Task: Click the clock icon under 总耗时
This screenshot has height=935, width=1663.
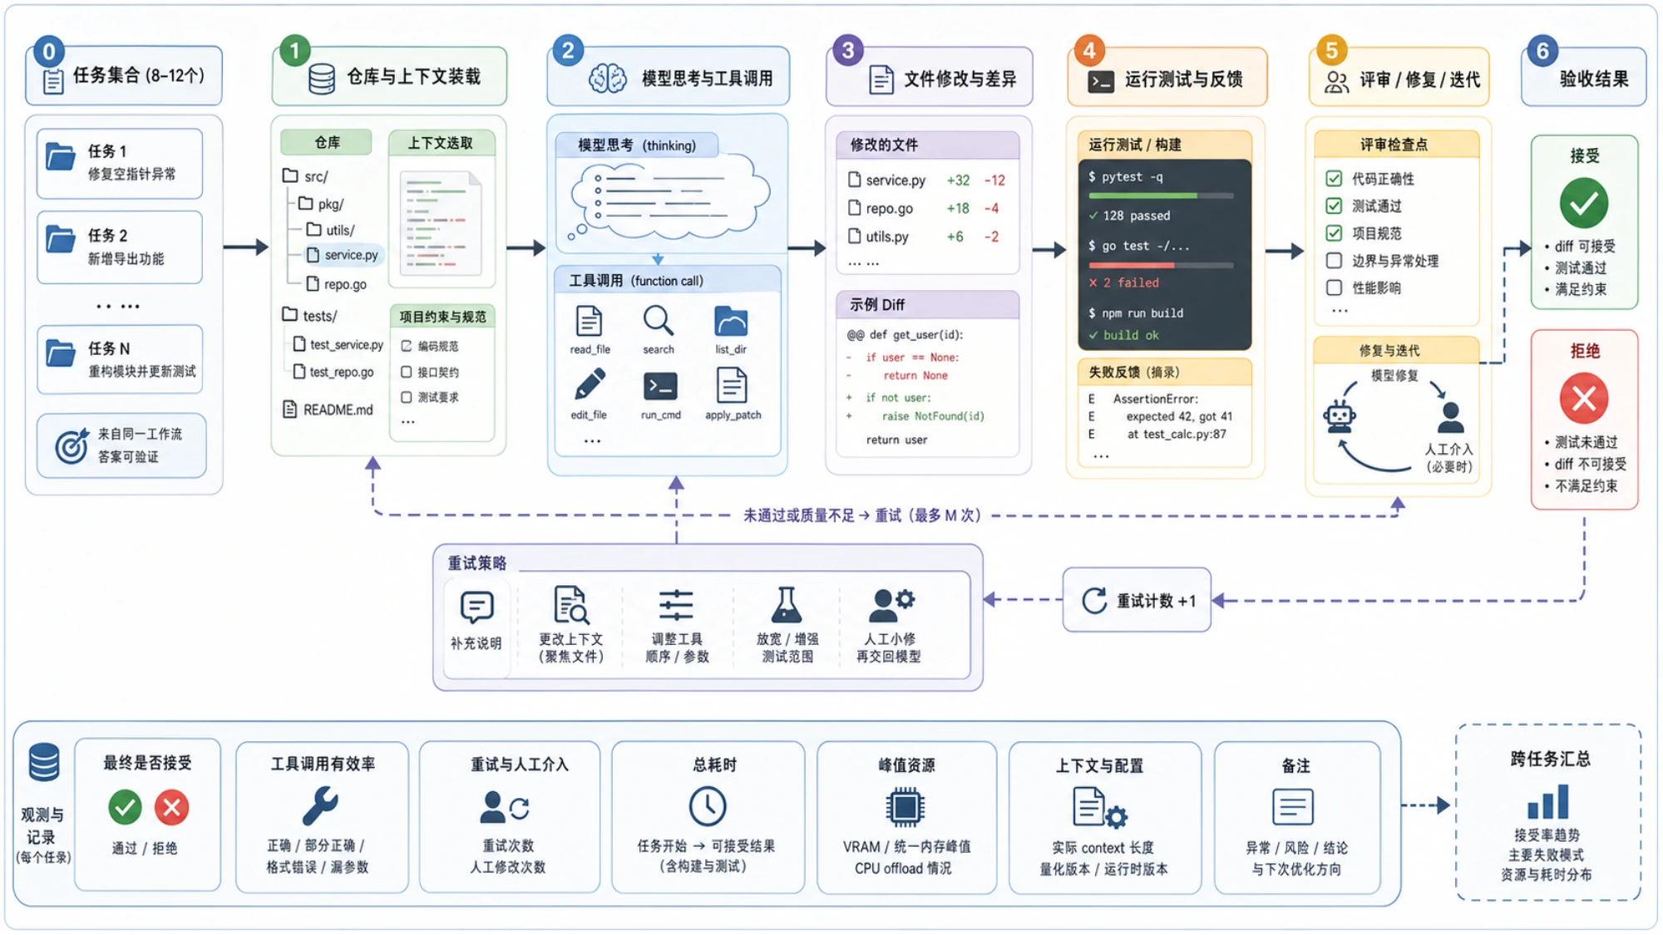Action: [x=708, y=806]
